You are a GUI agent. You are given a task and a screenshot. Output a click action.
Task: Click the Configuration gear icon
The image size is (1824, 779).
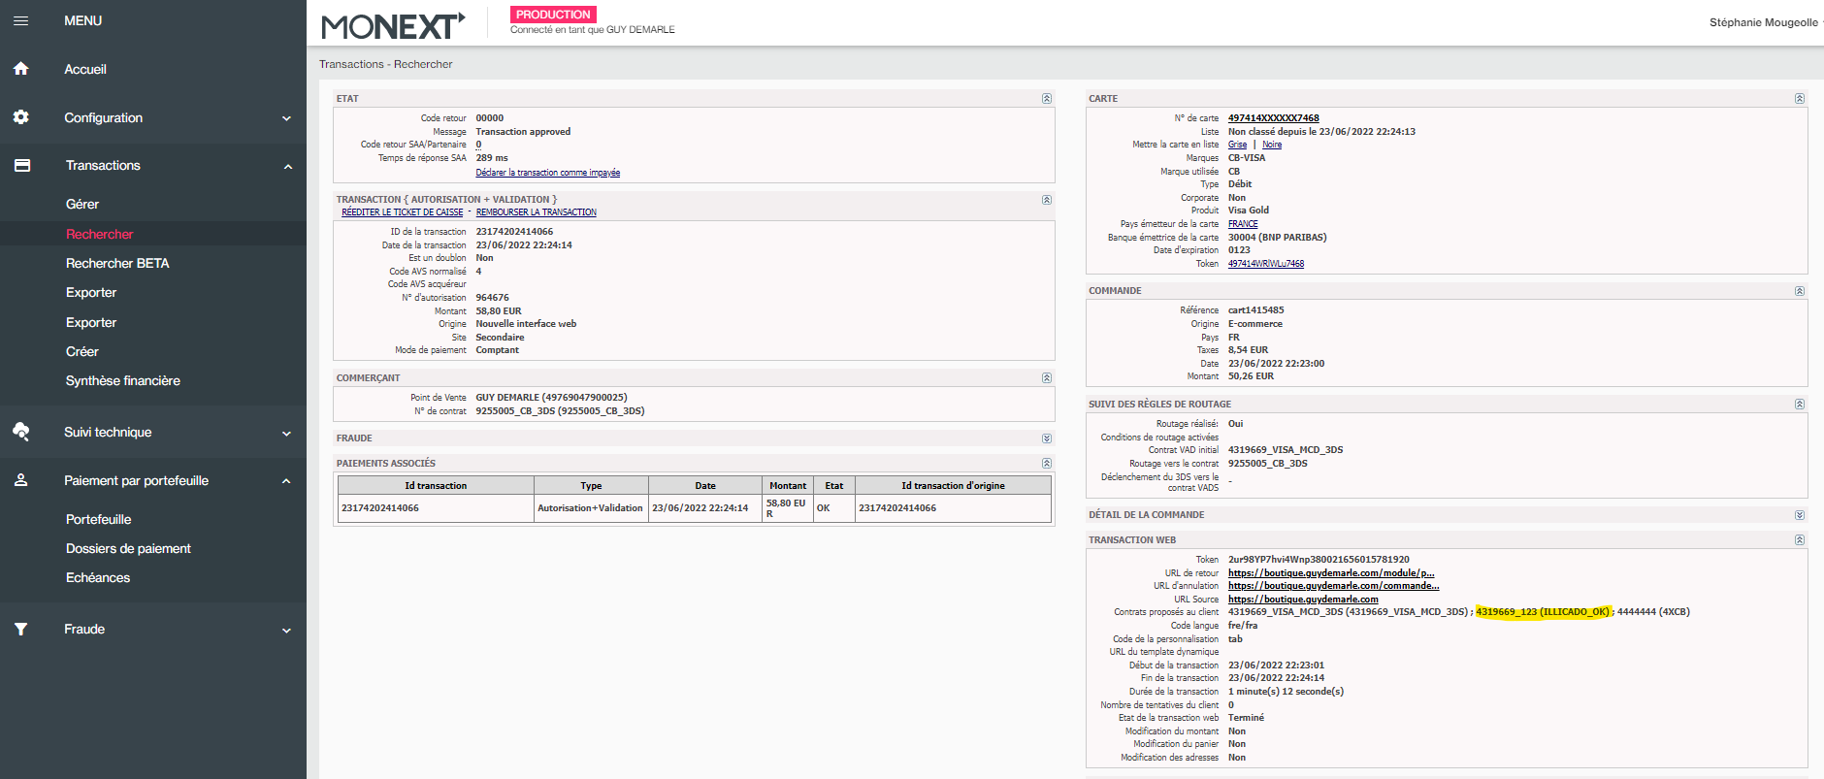click(x=20, y=117)
